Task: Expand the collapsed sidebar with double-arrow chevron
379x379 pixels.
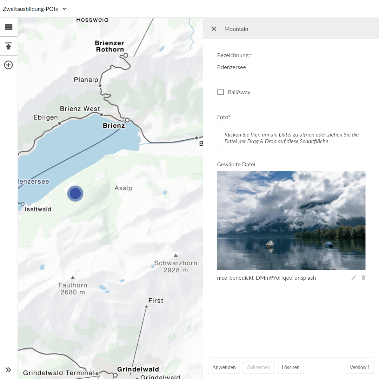Action: [x=8, y=370]
